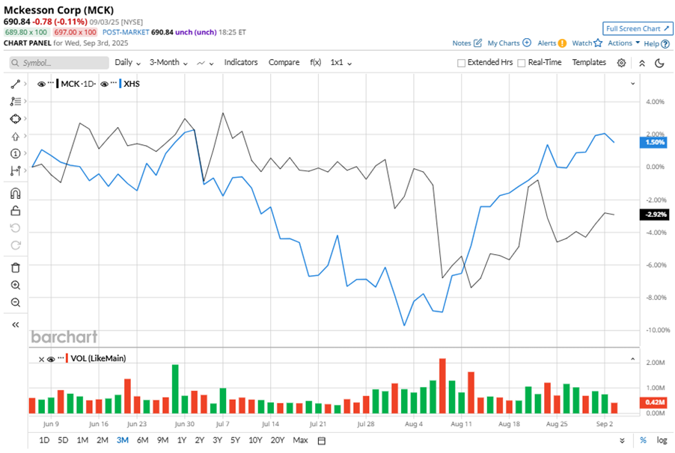Open the f(x) expressions menu
675x453 pixels.
(x=316, y=62)
